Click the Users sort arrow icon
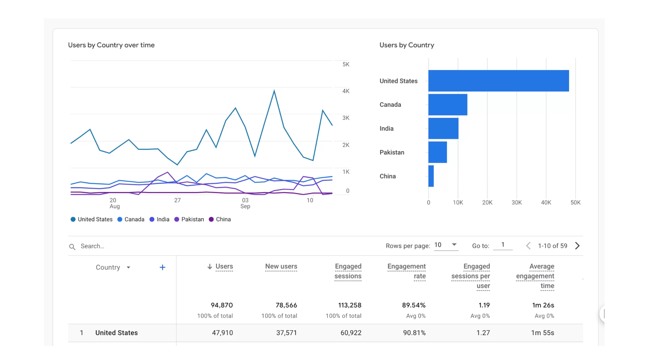Image resolution: width=648 pixels, height=364 pixels. pos(210,267)
